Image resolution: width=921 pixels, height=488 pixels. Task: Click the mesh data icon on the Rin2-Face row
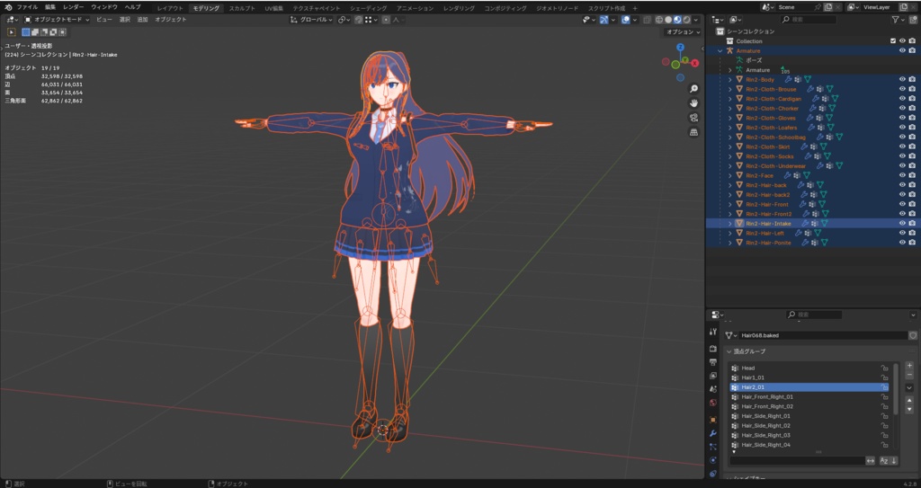(807, 175)
